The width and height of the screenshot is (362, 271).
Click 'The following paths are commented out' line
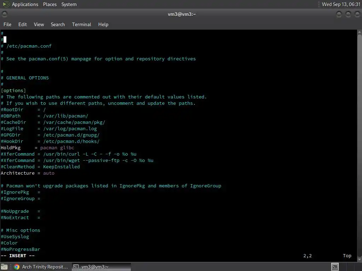(104, 97)
